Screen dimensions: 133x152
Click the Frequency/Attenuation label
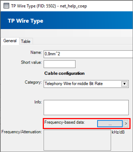point(22,132)
